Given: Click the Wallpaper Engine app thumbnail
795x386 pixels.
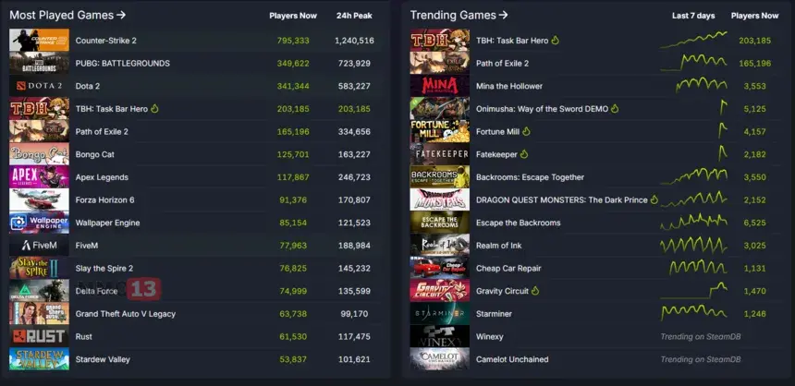Looking at the screenshot, I should tap(39, 223).
